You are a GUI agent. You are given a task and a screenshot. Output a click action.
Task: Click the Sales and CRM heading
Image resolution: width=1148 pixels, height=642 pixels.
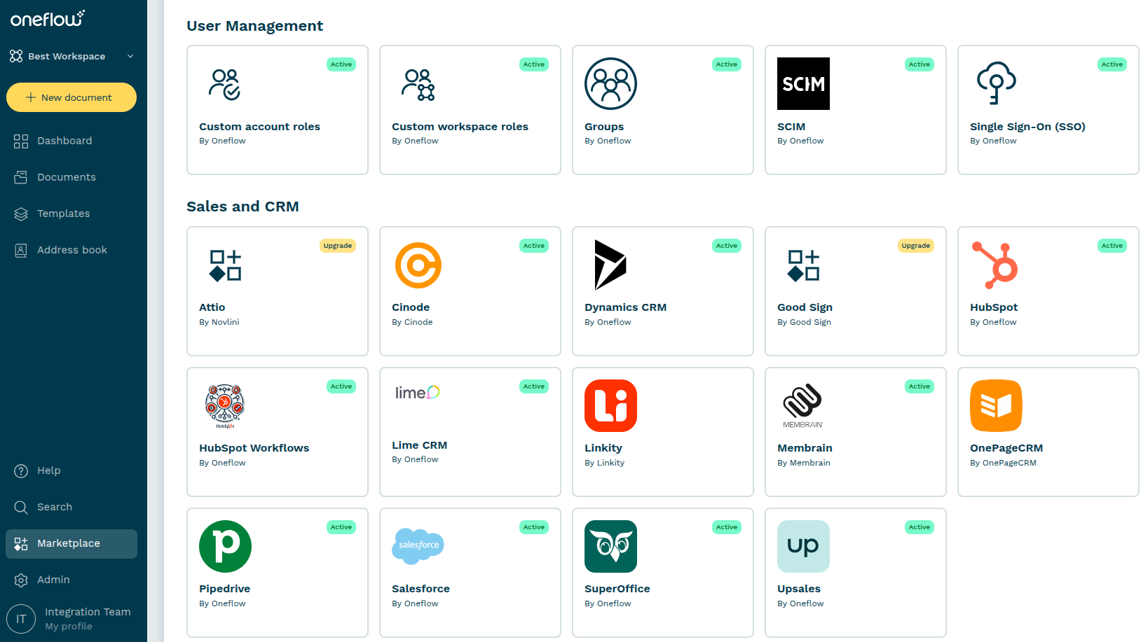coord(242,207)
